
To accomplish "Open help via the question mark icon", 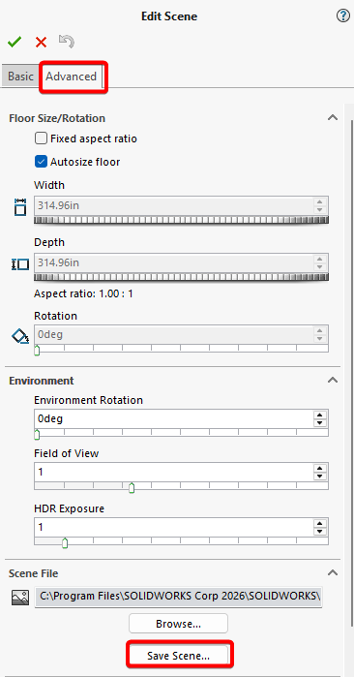I will [342, 16].
